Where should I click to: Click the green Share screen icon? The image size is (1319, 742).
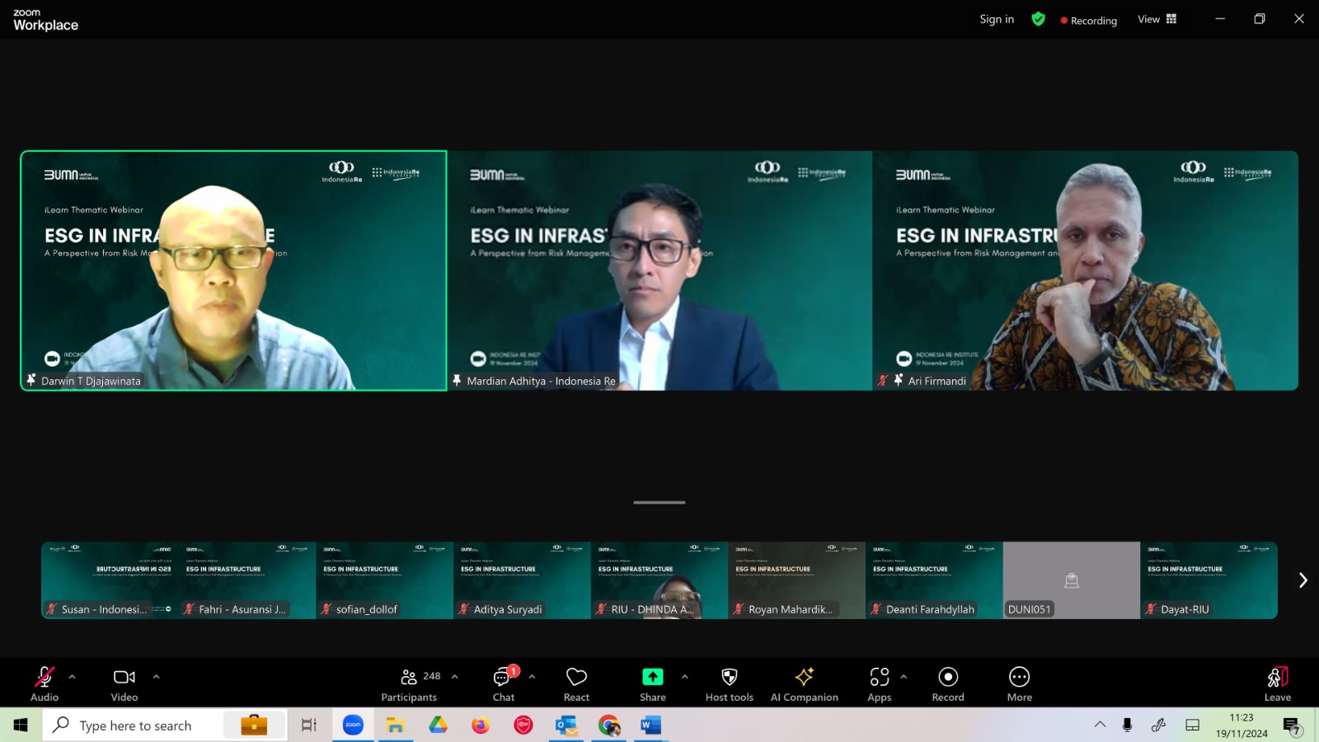652,677
